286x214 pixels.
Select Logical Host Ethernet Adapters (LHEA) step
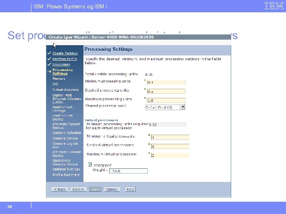click(x=67, y=98)
